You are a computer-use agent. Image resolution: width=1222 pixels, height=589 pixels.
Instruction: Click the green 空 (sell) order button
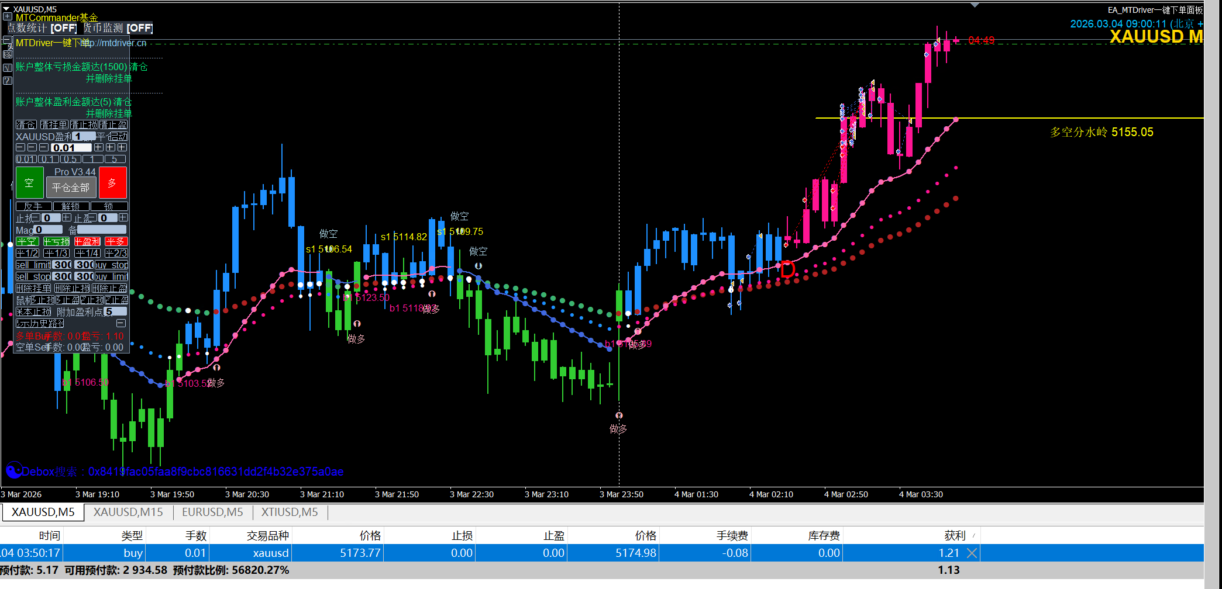click(x=29, y=183)
